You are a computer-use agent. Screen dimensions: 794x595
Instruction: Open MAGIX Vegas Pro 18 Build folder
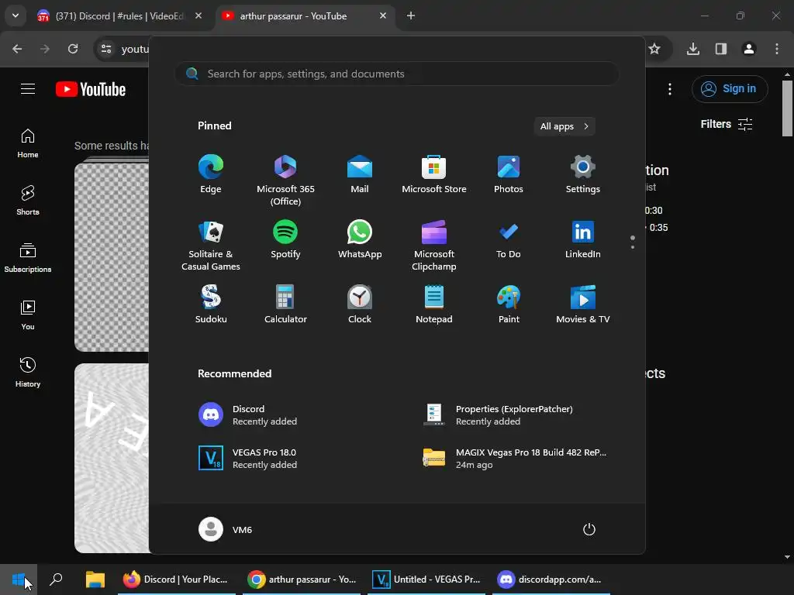point(516,459)
